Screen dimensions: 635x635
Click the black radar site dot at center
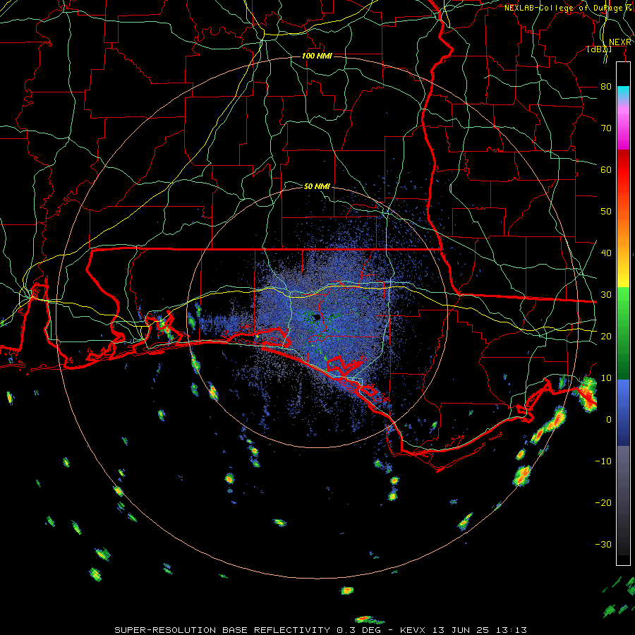[317, 318]
